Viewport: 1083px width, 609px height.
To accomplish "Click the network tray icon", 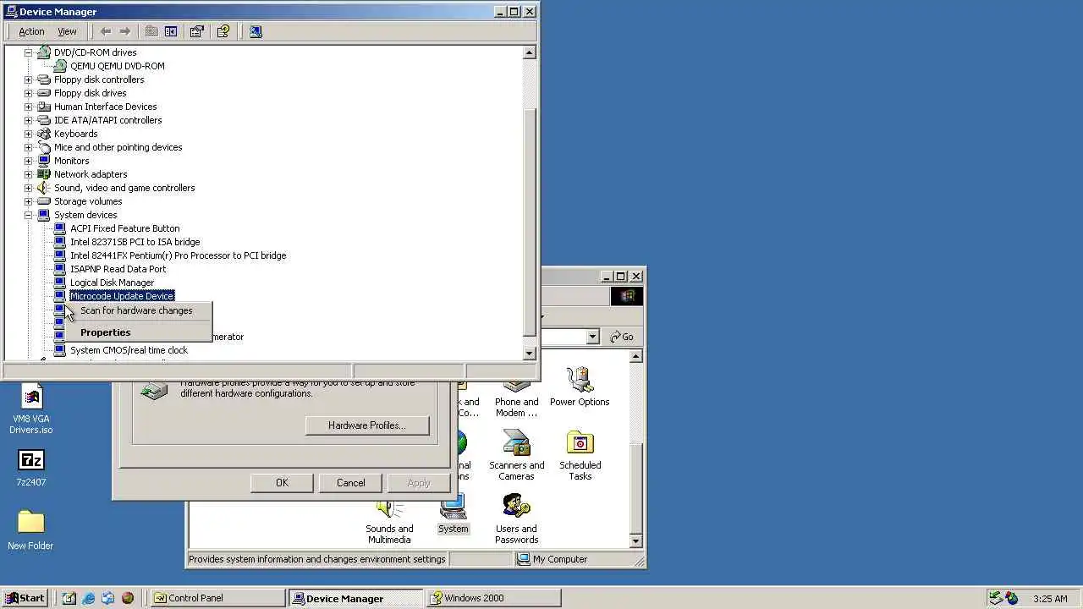I will (x=997, y=598).
